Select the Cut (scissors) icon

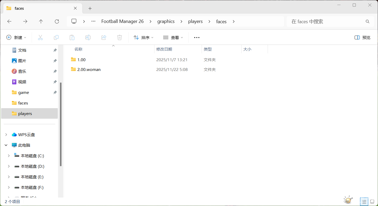(x=40, y=37)
